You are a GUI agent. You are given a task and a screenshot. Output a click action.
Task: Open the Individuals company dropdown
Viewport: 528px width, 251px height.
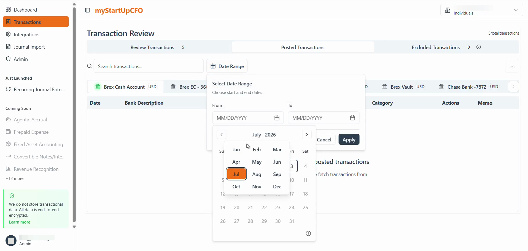click(481, 10)
